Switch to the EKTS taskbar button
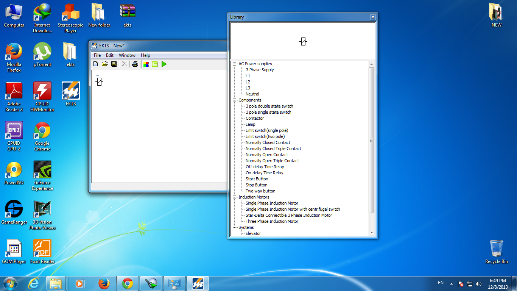Screen dimensions: 517x291 tap(198, 283)
